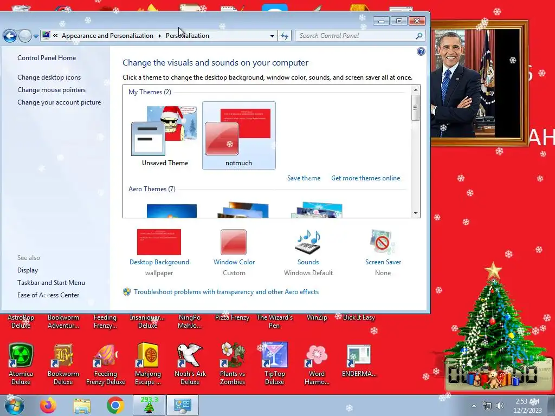Open the red Window Color swatch

click(234, 242)
